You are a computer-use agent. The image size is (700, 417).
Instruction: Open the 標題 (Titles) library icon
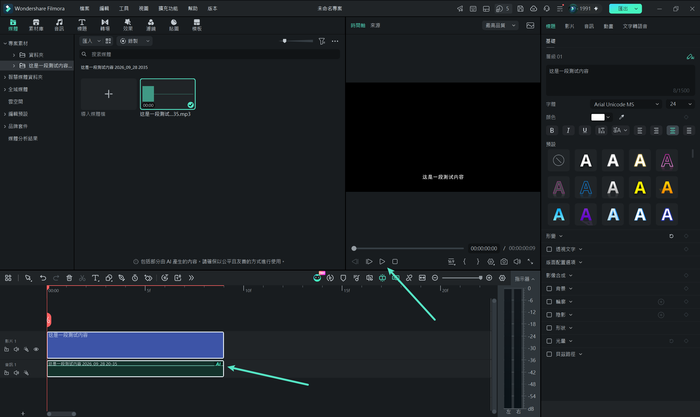point(82,25)
